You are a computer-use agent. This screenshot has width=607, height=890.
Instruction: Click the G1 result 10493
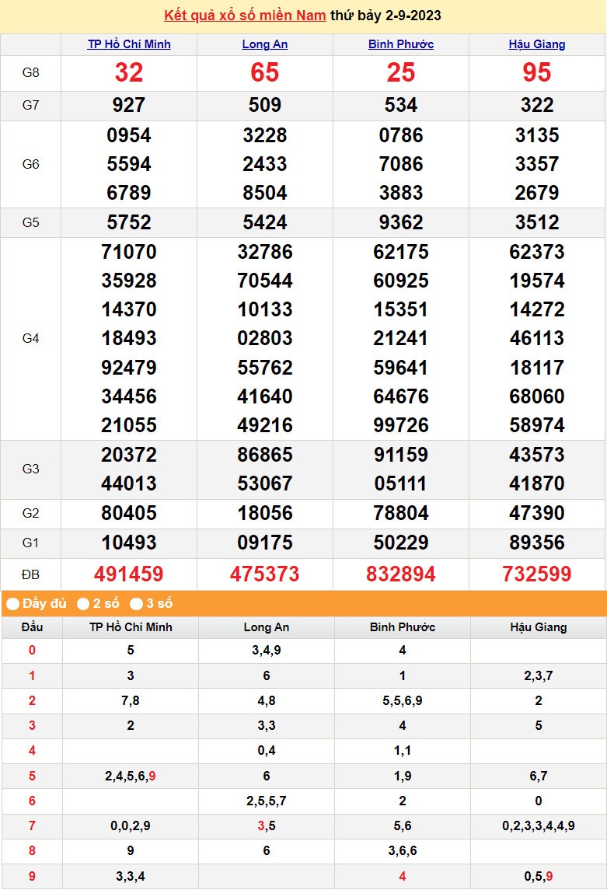point(129,543)
